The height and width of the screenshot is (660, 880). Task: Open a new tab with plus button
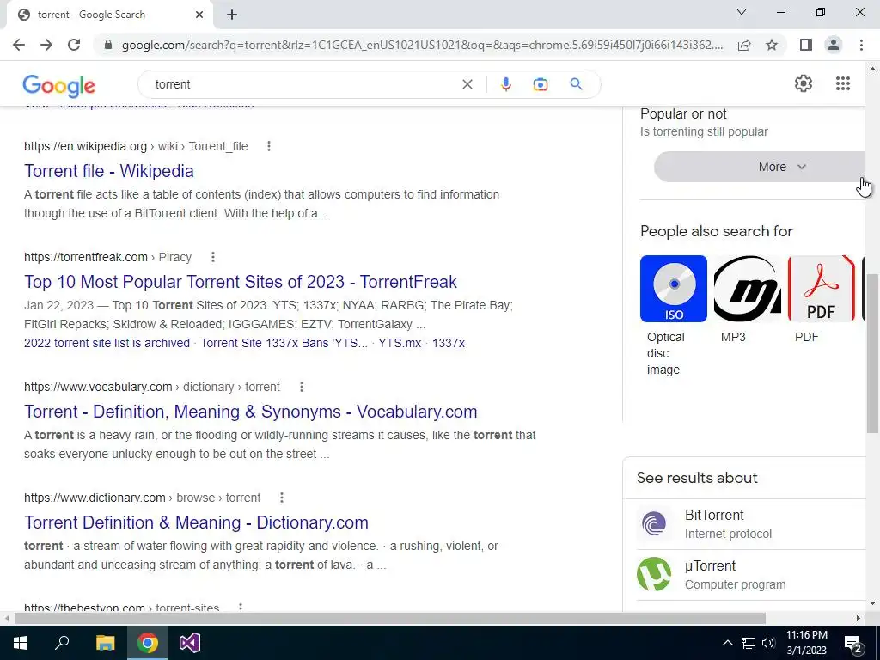tap(232, 15)
